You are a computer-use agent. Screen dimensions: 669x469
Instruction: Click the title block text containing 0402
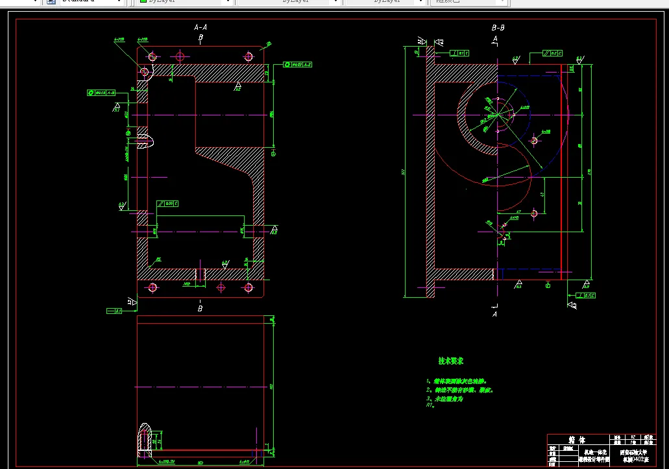635,460
